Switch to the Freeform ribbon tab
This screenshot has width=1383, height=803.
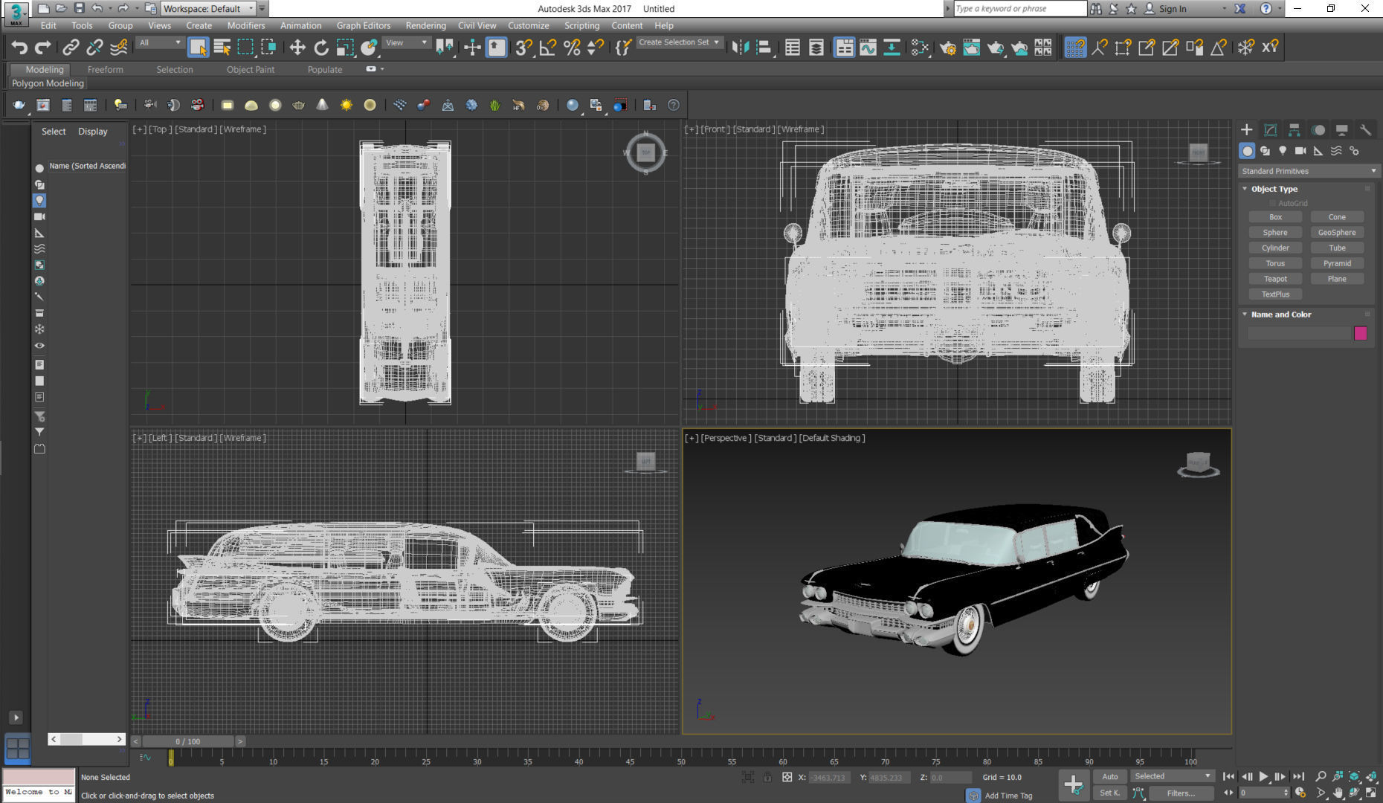pyautogui.click(x=106, y=69)
